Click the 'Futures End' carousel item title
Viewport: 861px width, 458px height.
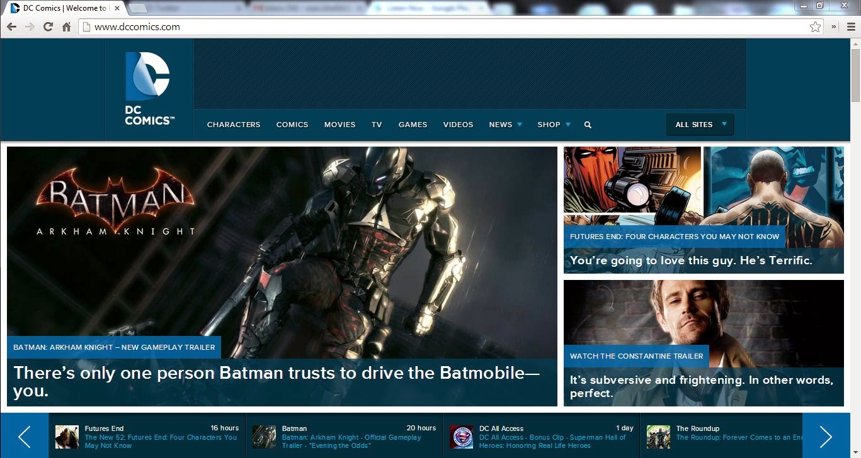tap(105, 428)
